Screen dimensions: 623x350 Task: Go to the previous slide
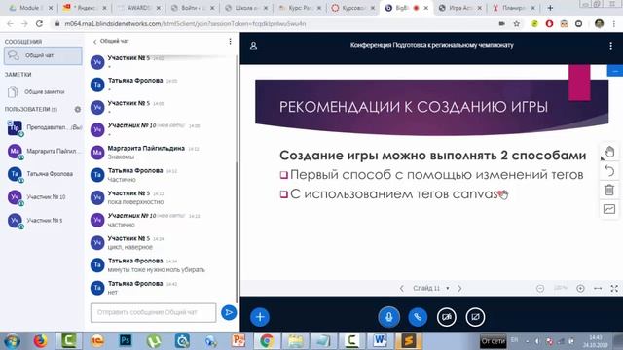click(x=401, y=288)
